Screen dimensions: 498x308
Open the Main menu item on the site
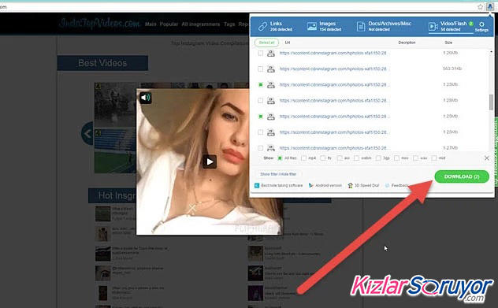pos(151,24)
